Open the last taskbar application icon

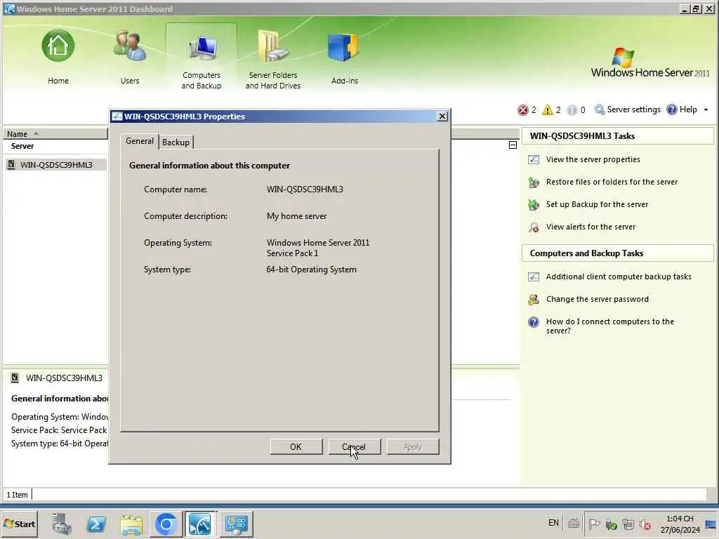tap(236, 524)
